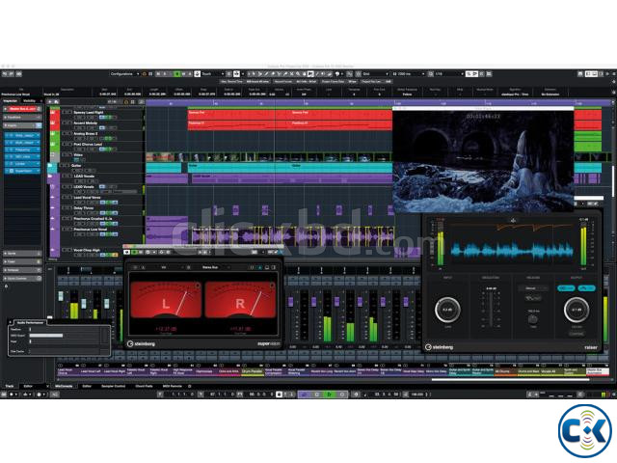Mute the Analog Brass 2 track
This screenshot has width=617, height=463.
pos(65,133)
